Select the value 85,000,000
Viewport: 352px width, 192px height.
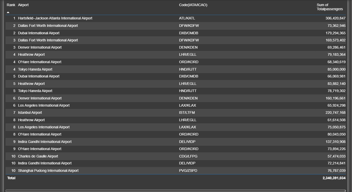pos(336,69)
